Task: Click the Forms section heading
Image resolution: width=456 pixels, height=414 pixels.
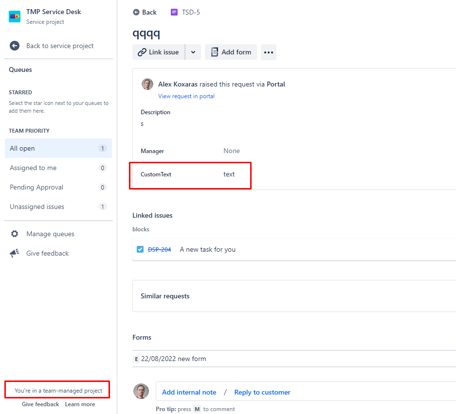Action: pos(142,337)
